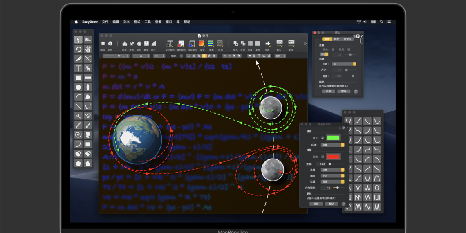Click the green fill color swatch
The height and width of the screenshot is (233, 466).
(333, 138)
